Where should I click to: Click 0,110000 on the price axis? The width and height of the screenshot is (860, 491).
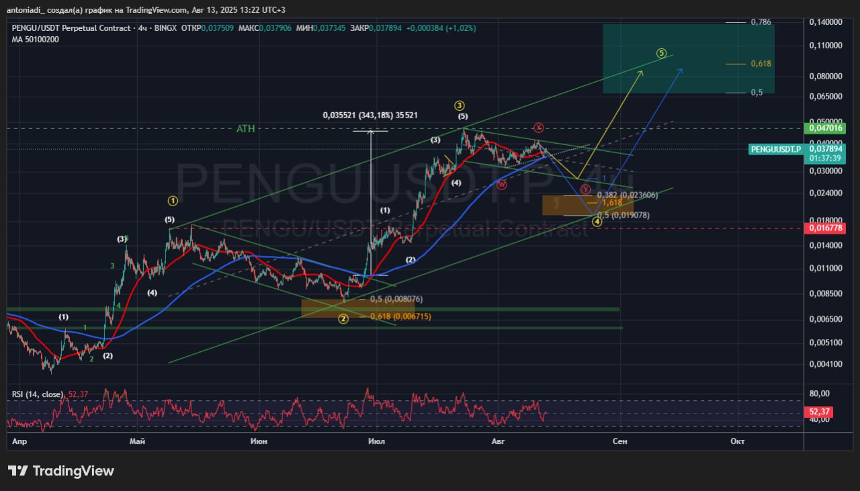826,46
